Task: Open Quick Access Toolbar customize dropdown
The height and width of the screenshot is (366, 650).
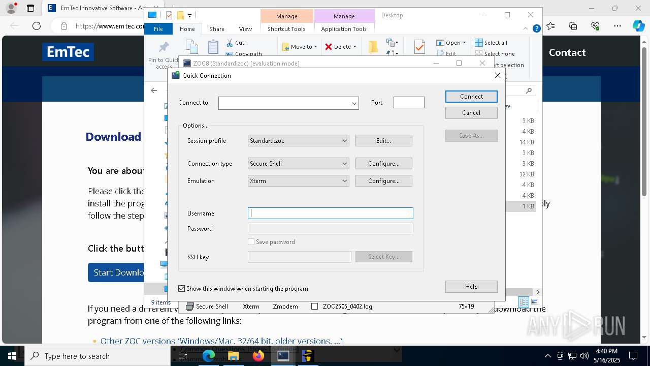Action: click(x=189, y=15)
